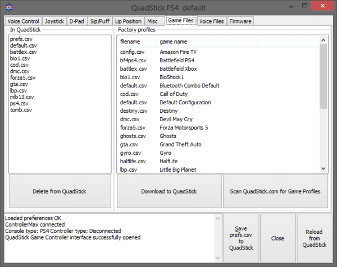The height and width of the screenshot is (267, 337).
Task: Click the Download to QuadStick button
Action: (168, 191)
